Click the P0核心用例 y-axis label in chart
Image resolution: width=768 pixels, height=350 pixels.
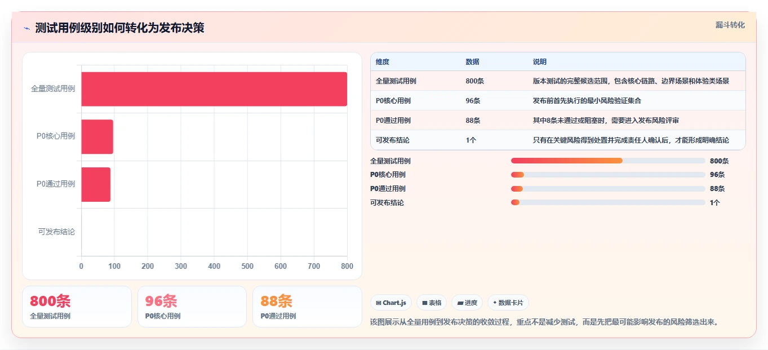(56, 136)
